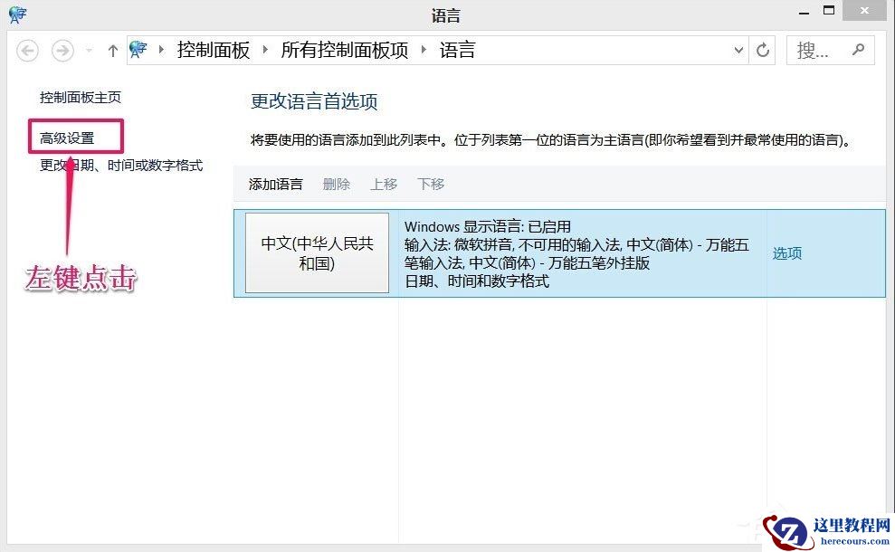This screenshot has width=895, height=552.
Task: Click the up-one-level arrow in the address bar
Action: pyautogui.click(x=112, y=51)
